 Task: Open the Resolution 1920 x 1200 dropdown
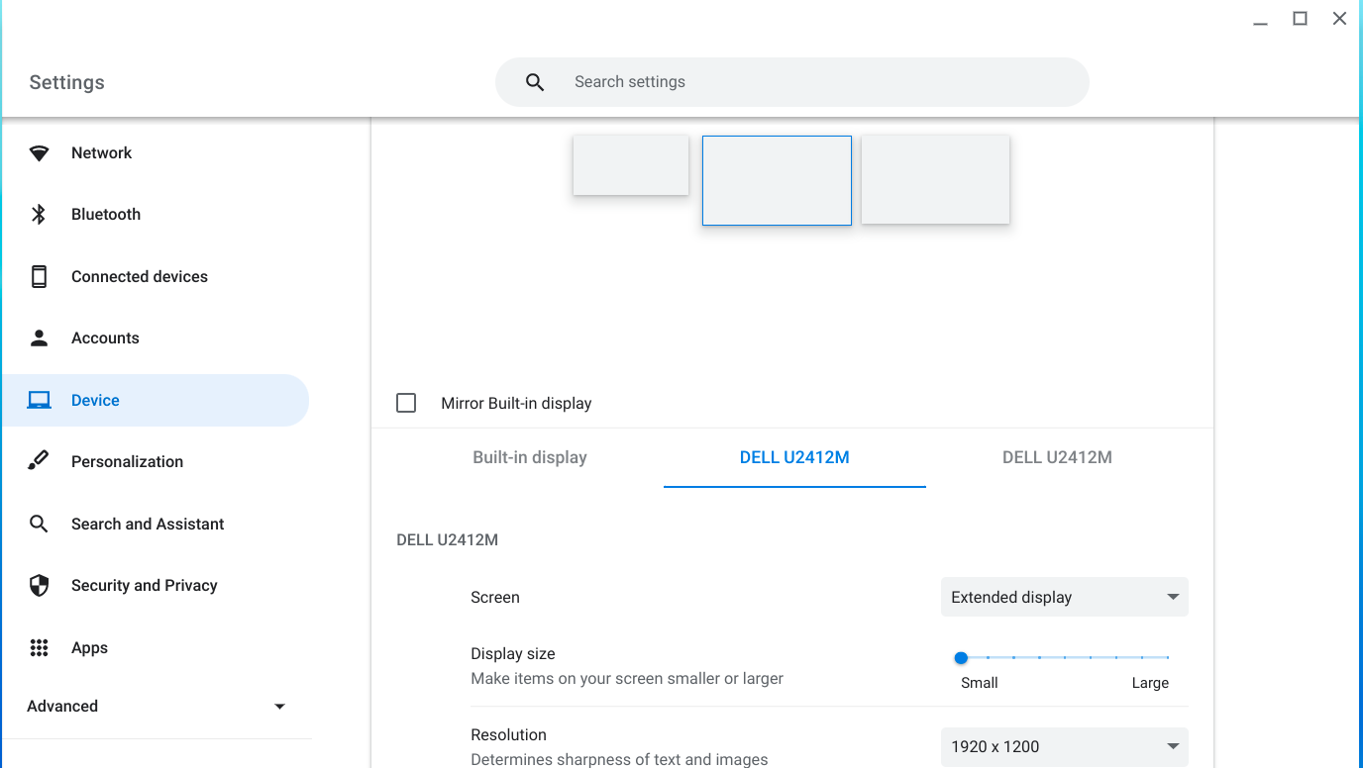(1064, 747)
